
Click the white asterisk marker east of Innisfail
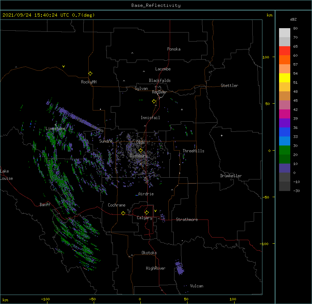pos(182,109)
